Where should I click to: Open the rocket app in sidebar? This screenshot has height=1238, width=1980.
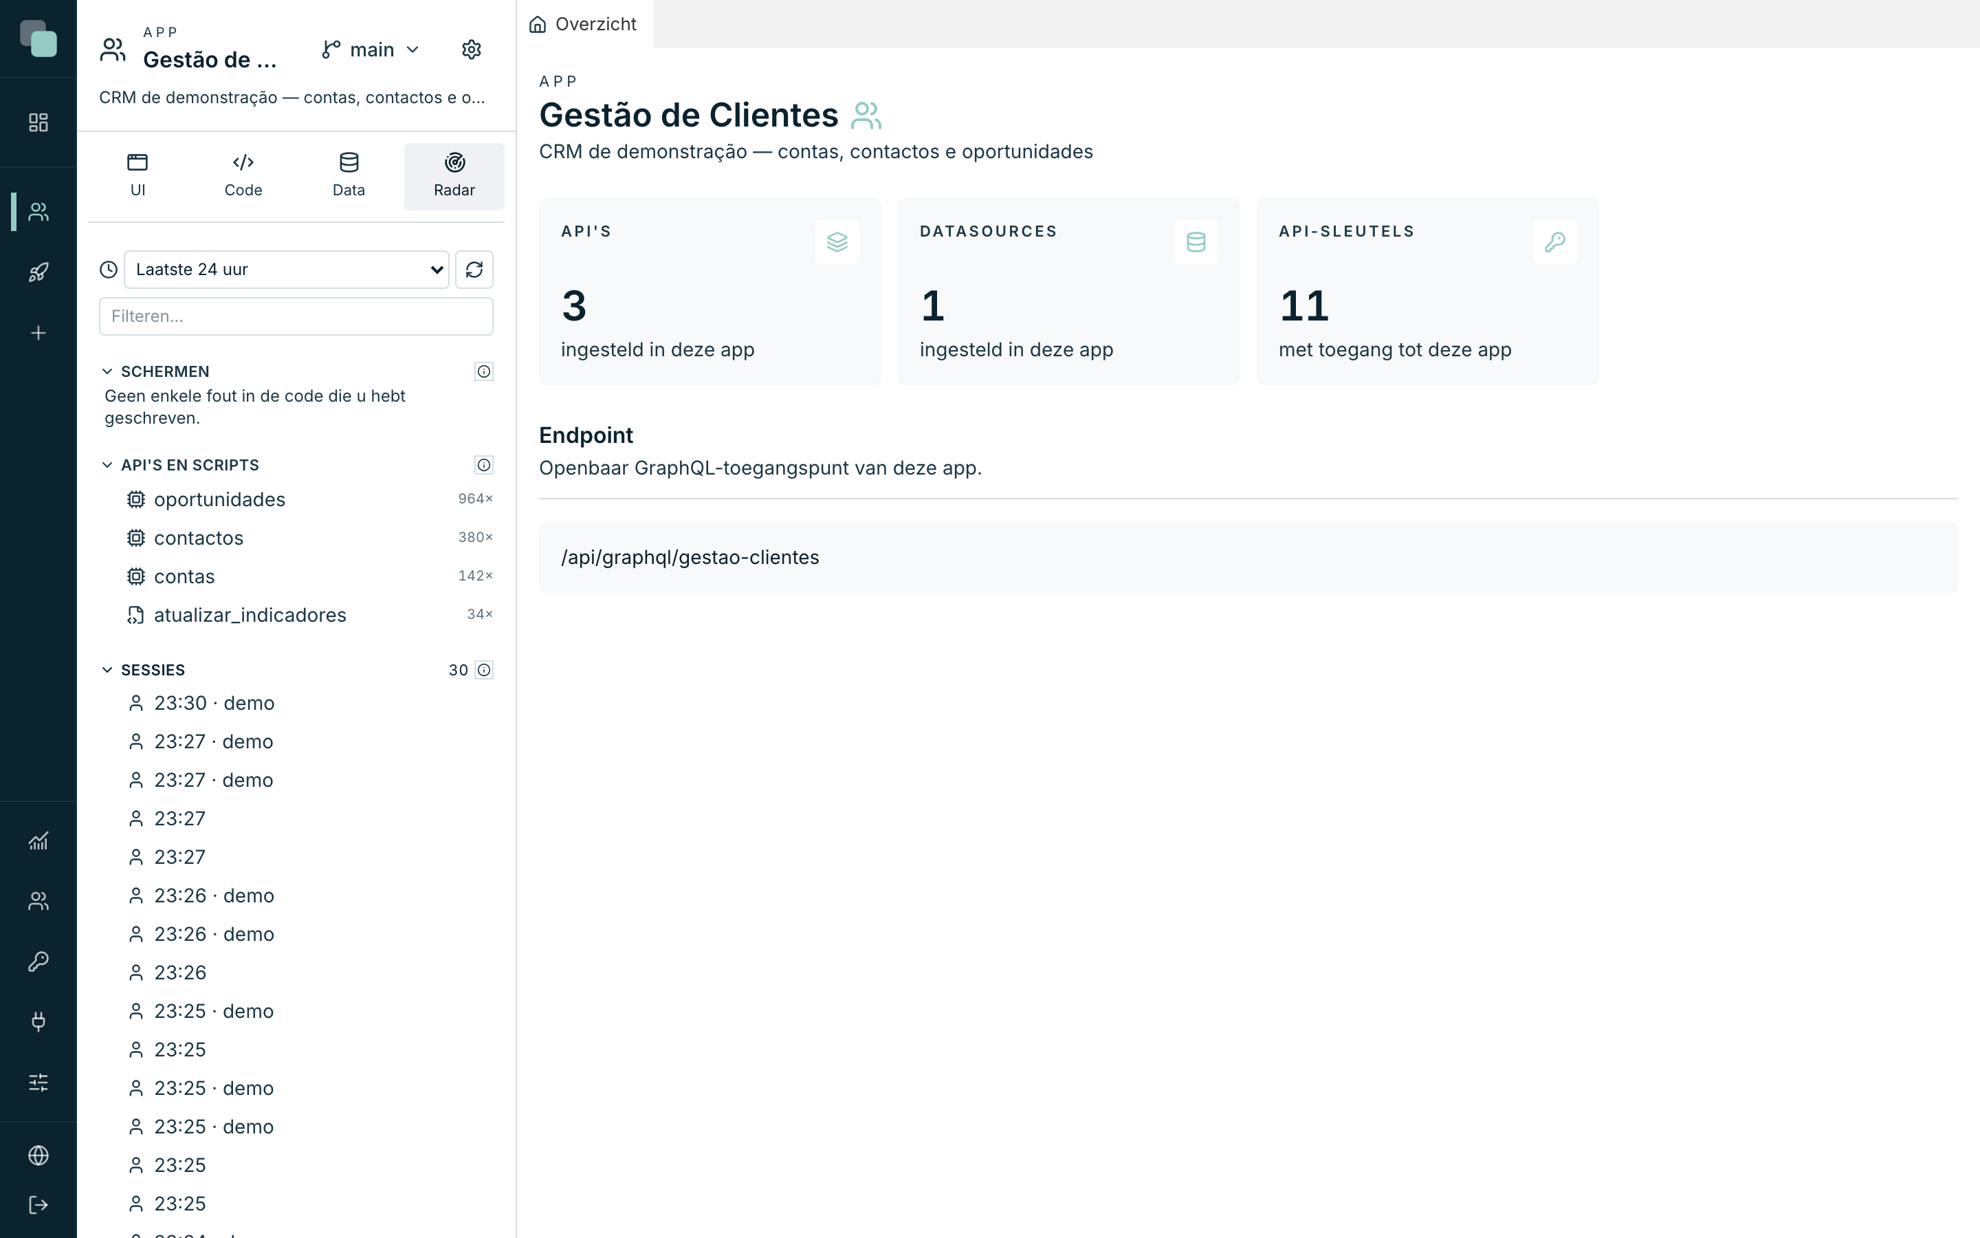coord(38,272)
